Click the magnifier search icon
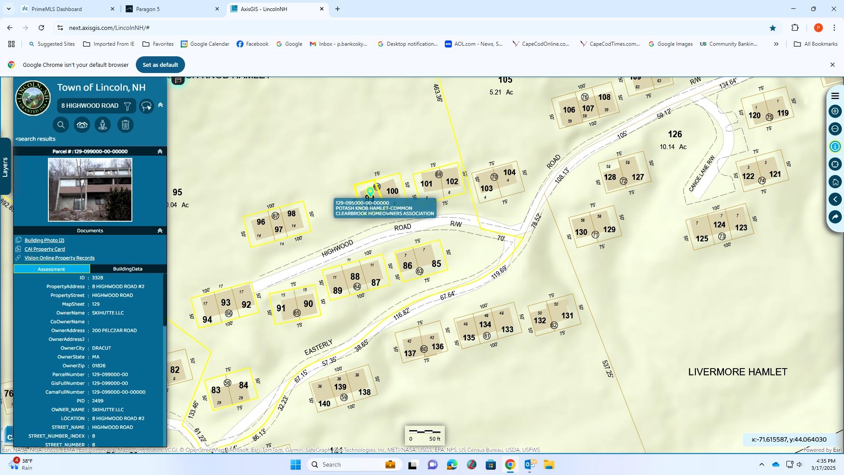This screenshot has width=844, height=475. pyautogui.click(x=61, y=125)
